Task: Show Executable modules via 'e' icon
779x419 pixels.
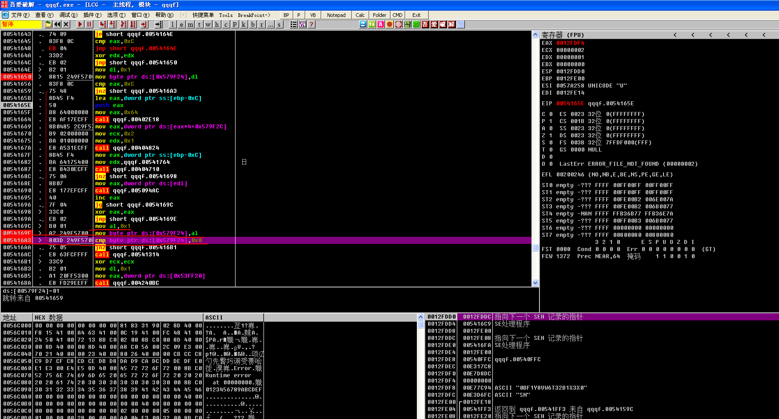Action: tap(181, 24)
